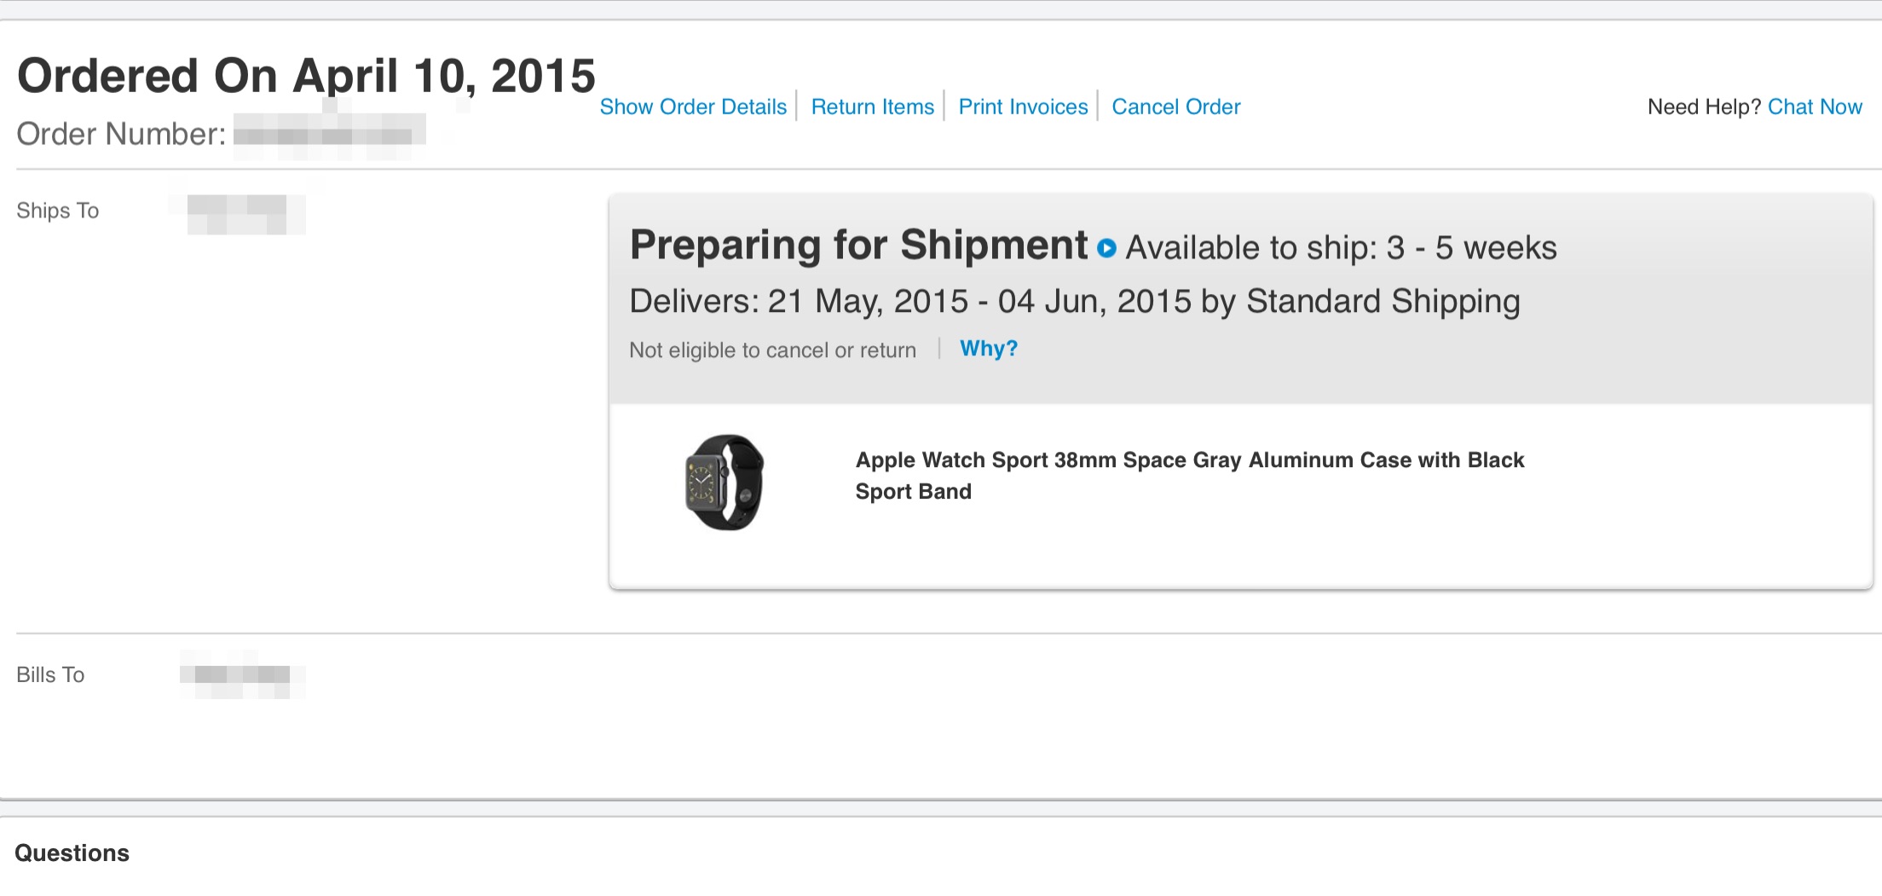Open Show Order Details link
Screen dimensions: 1882x896
click(x=693, y=107)
